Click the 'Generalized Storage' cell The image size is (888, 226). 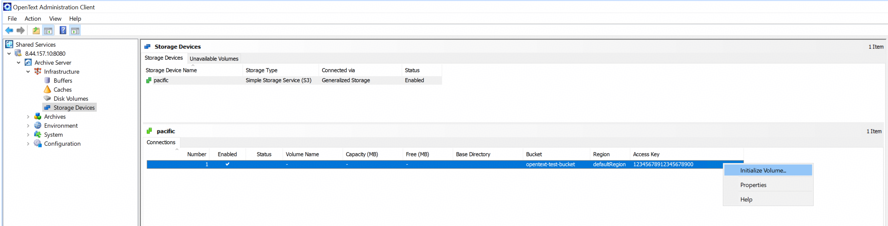click(346, 80)
